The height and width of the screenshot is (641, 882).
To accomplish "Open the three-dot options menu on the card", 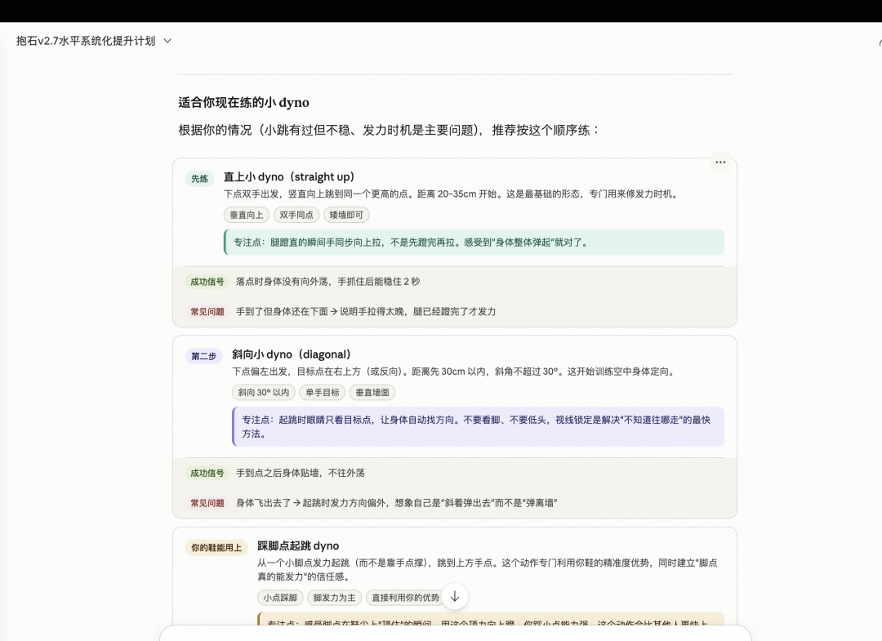I will [720, 162].
